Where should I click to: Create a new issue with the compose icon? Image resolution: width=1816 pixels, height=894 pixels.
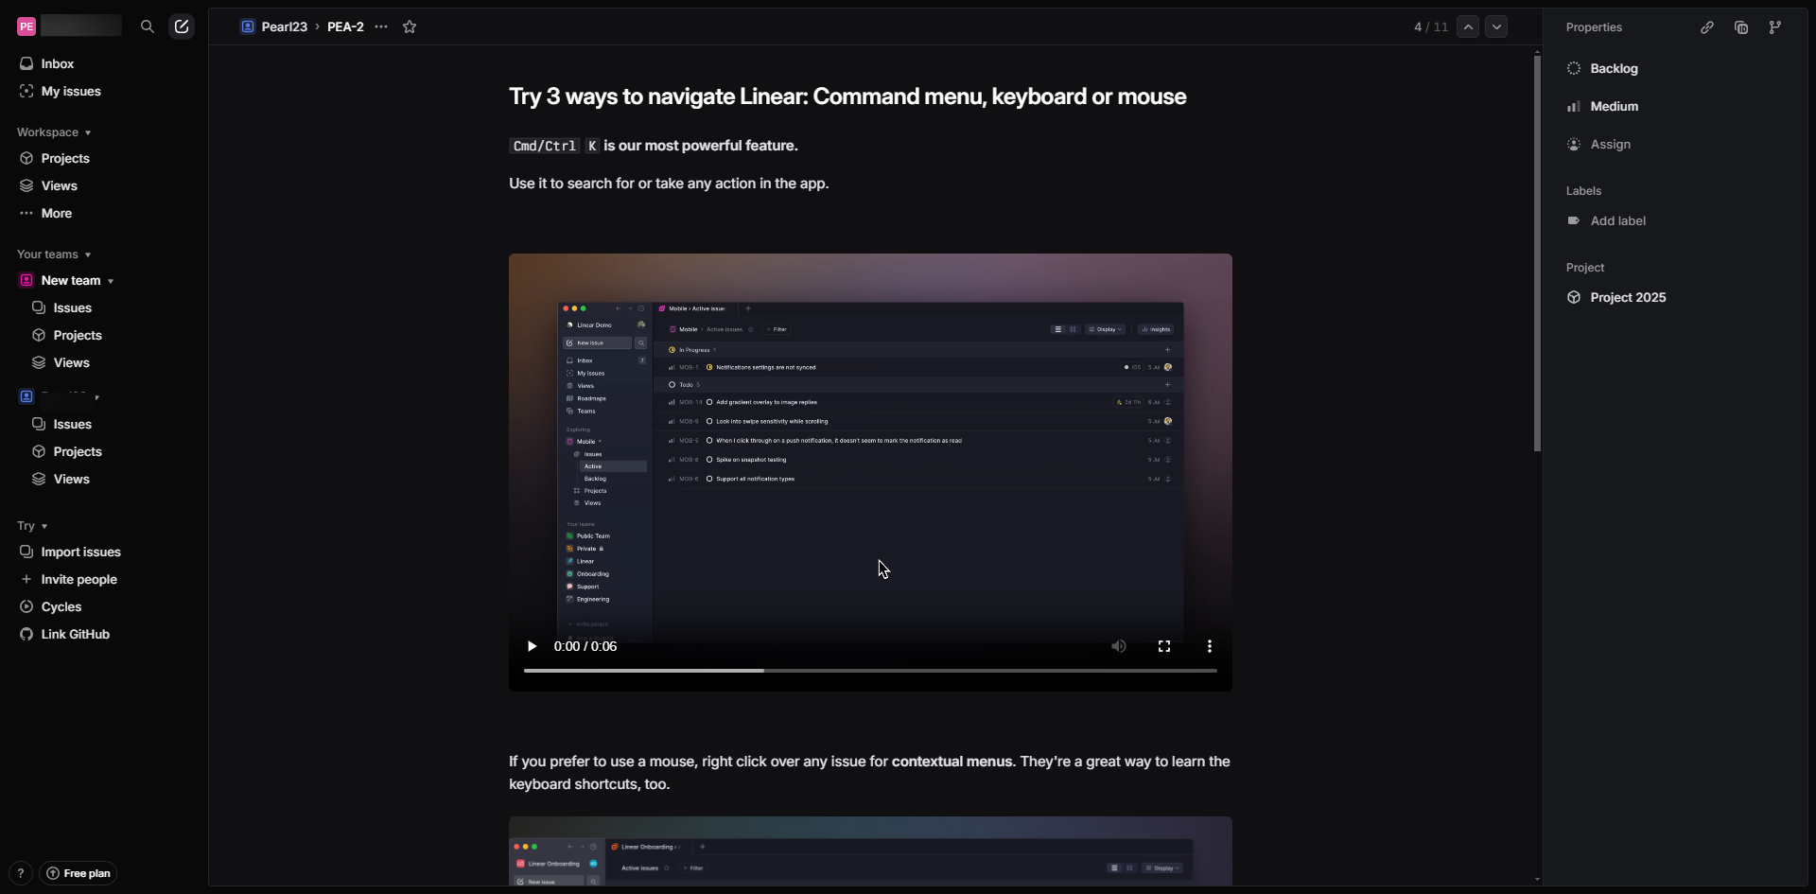[182, 26]
